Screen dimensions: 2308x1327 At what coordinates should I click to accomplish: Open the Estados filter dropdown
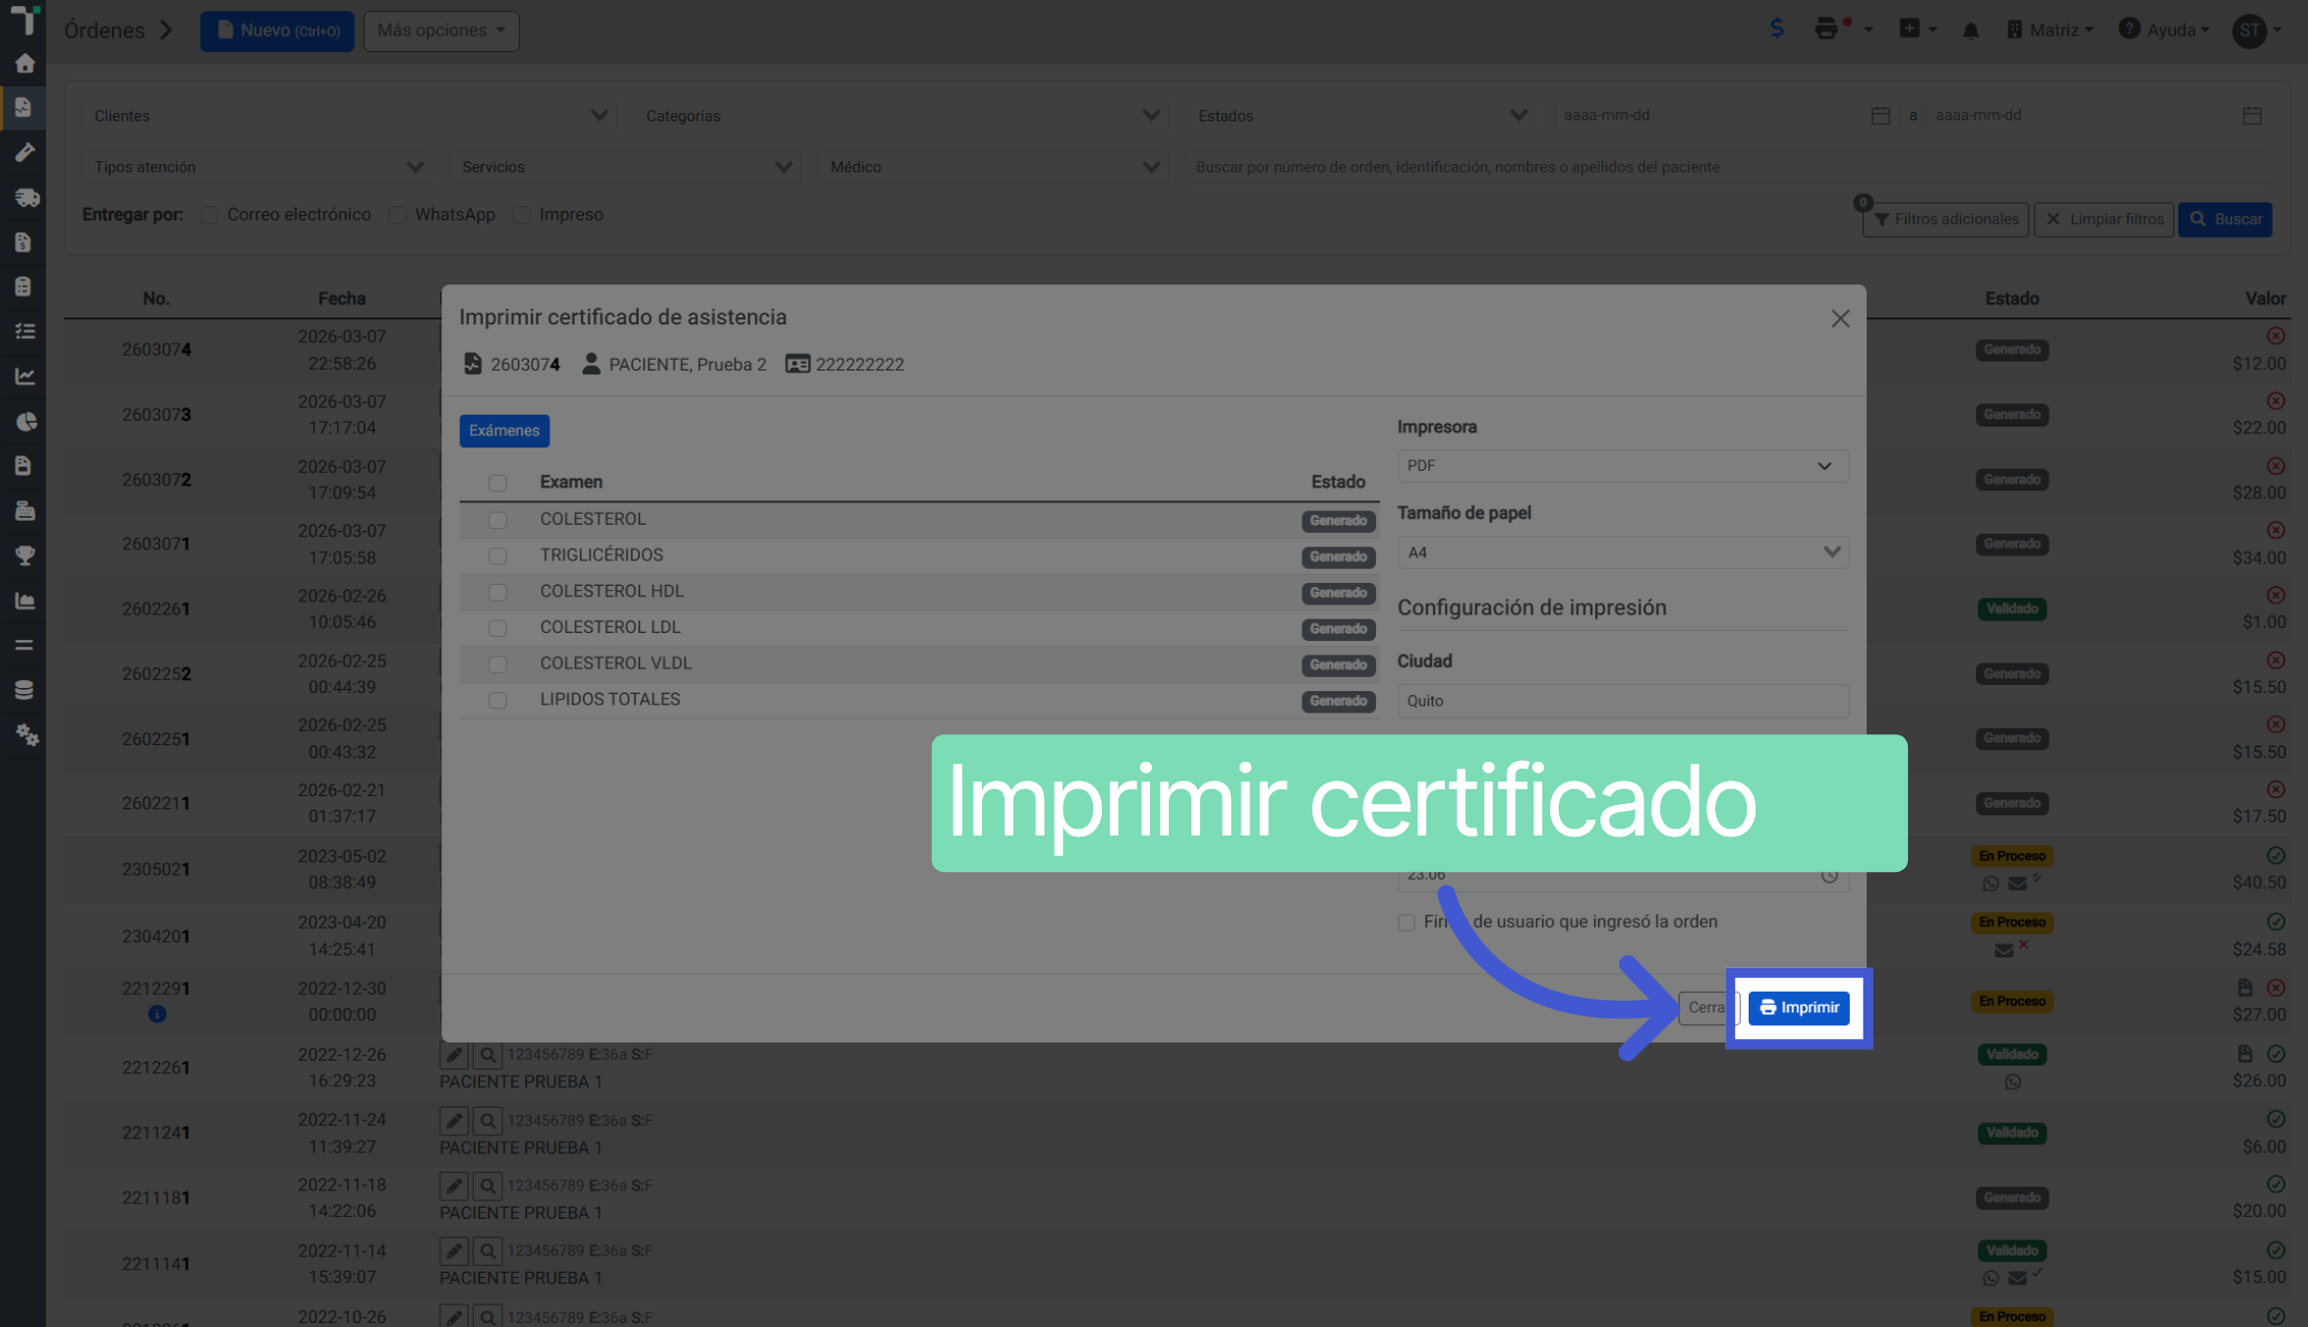pyautogui.click(x=1361, y=116)
